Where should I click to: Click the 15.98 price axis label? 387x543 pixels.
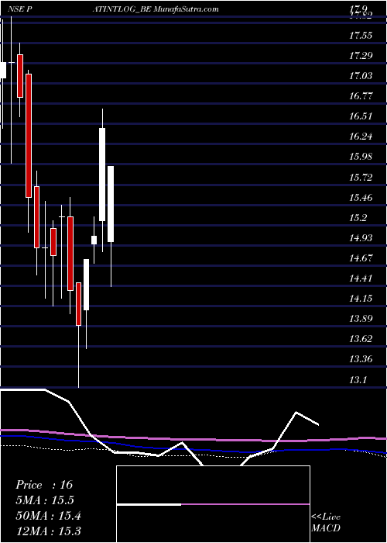[361, 156]
